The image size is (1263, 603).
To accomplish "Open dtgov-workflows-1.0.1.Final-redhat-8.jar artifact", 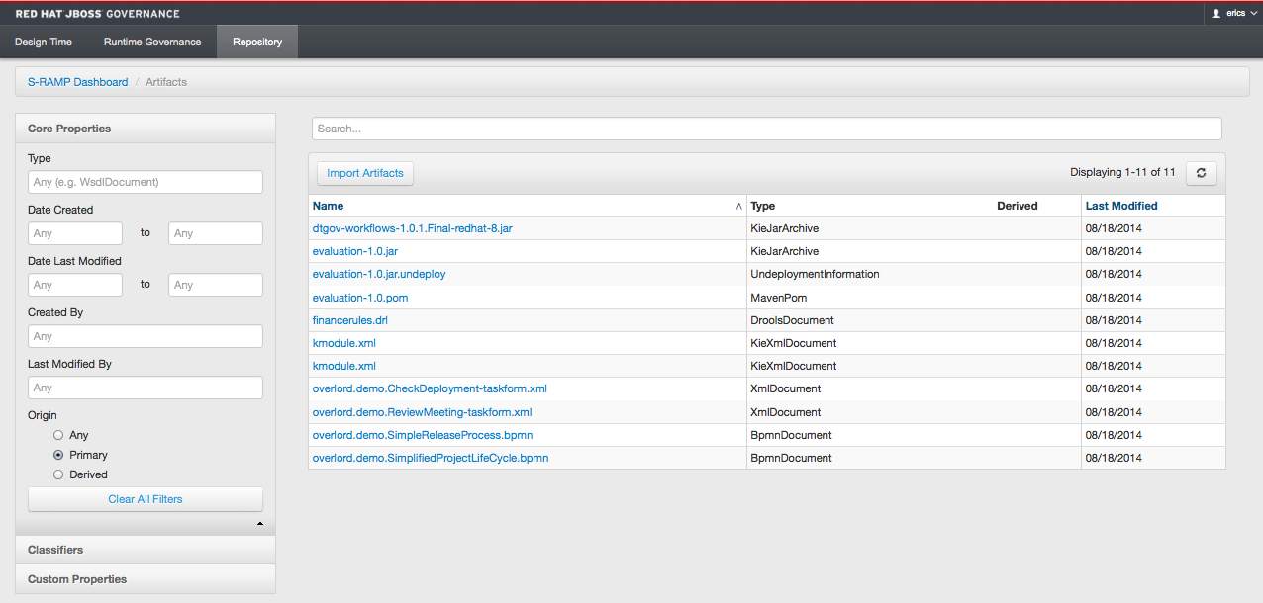I will (413, 228).
